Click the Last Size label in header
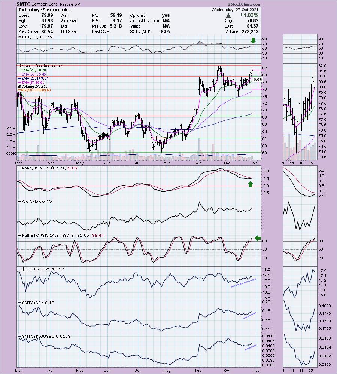The image size is (337, 374). click(101, 31)
